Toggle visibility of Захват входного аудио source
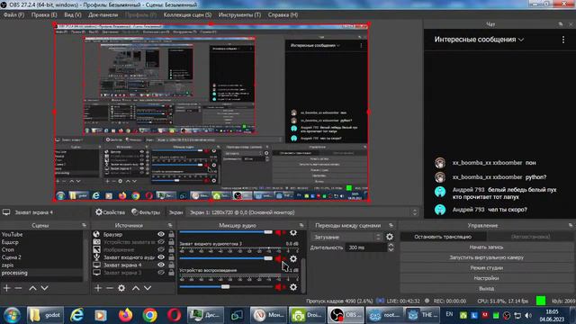576x324 pixels. point(161,257)
